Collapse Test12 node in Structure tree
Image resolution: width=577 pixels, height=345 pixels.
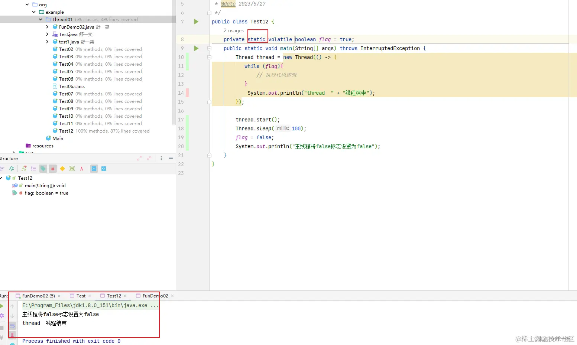tap(1, 178)
